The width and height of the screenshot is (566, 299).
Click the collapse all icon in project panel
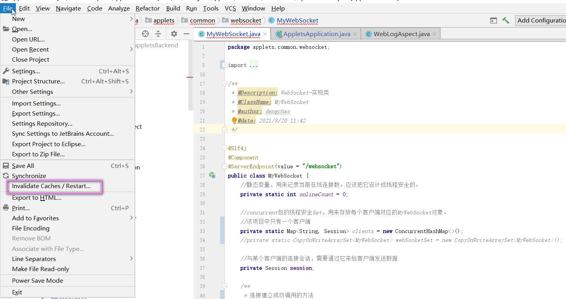click(158, 34)
